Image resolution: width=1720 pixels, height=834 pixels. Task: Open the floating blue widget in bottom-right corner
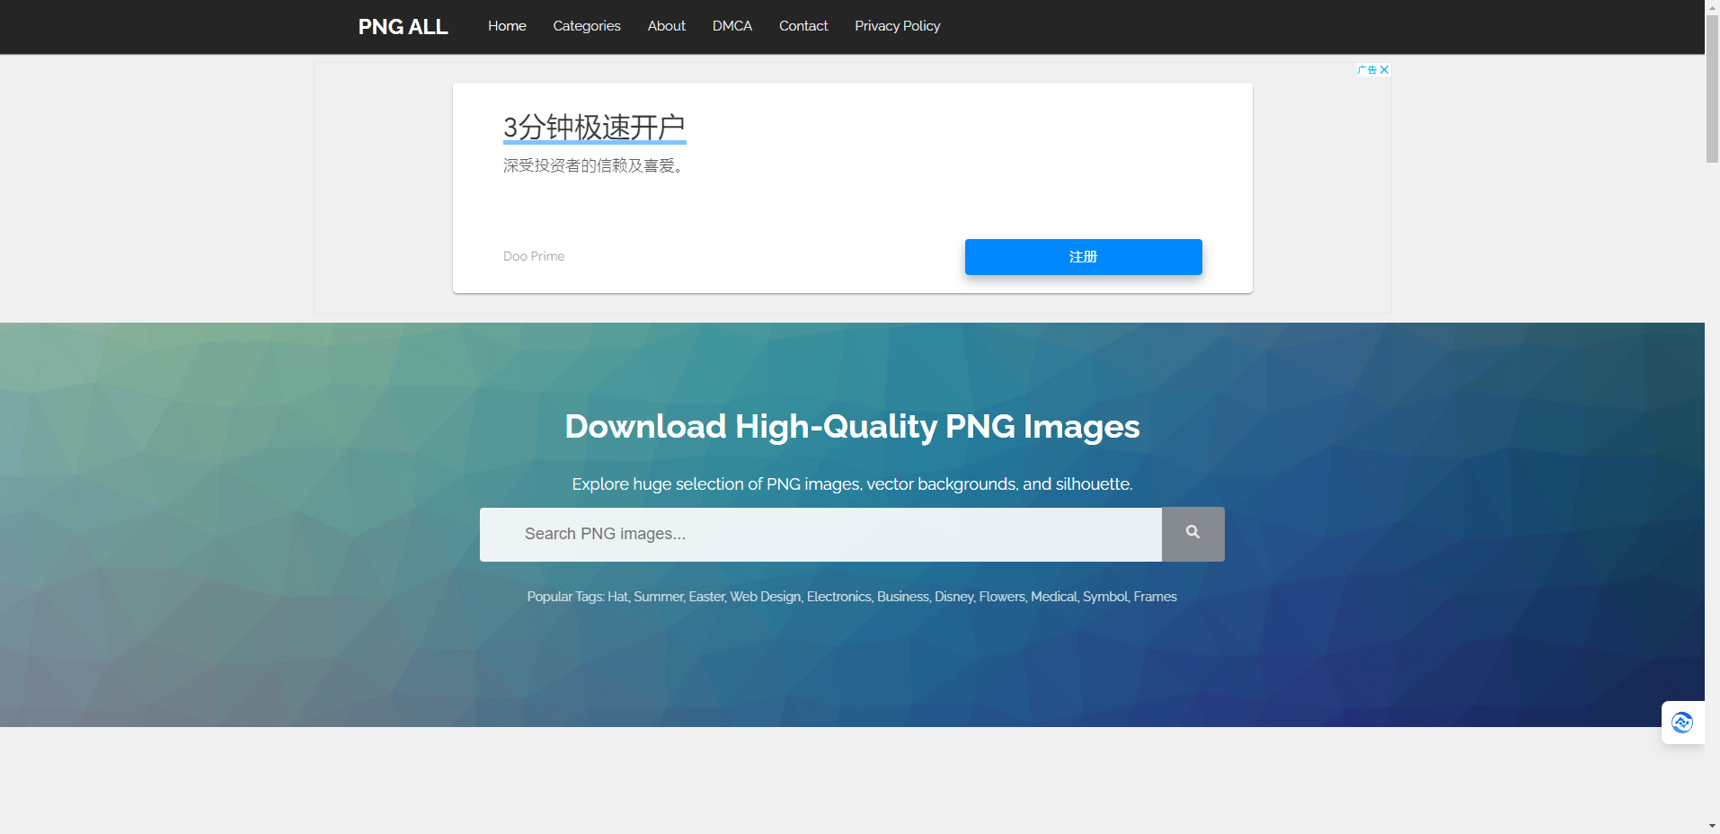(1681, 722)
